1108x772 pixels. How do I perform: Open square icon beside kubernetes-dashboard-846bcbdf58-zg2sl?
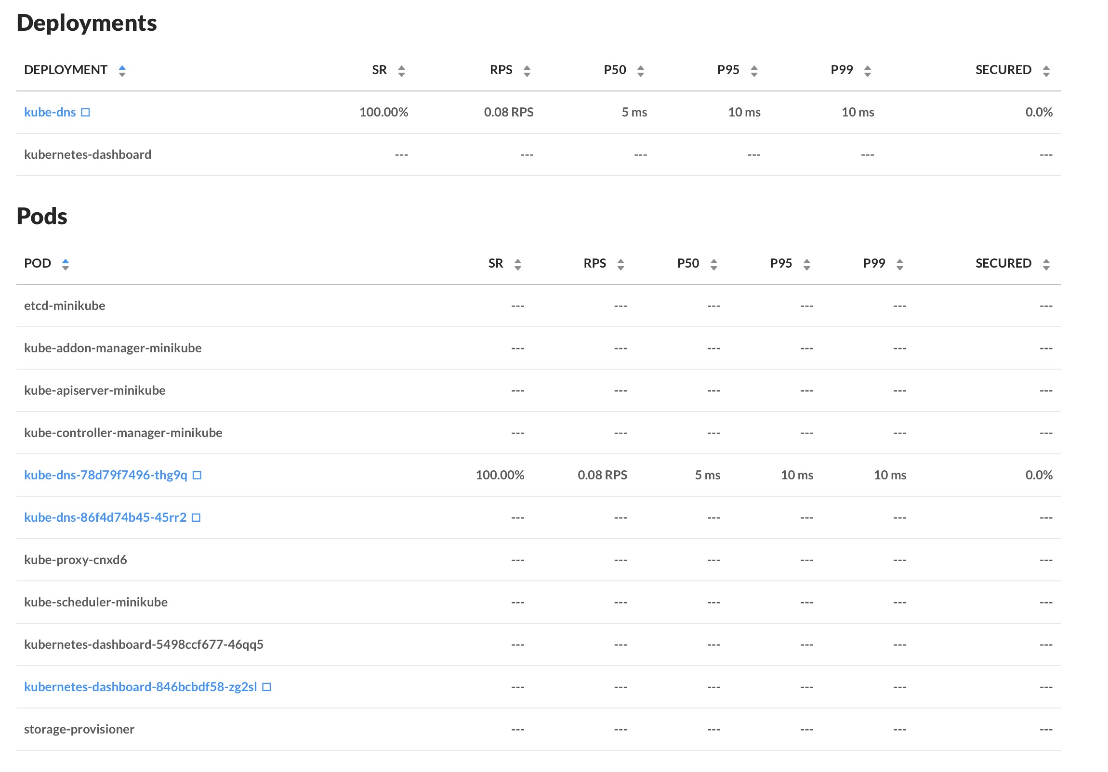[266, 687]
